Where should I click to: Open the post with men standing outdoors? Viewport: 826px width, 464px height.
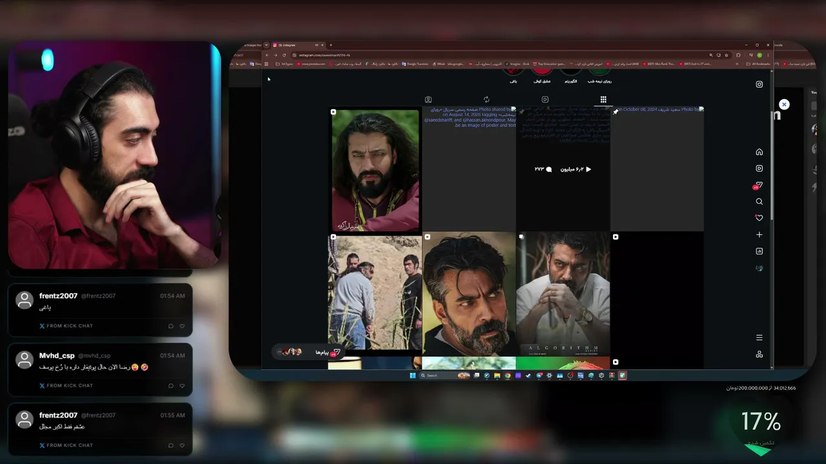click(x=375, y=294)
